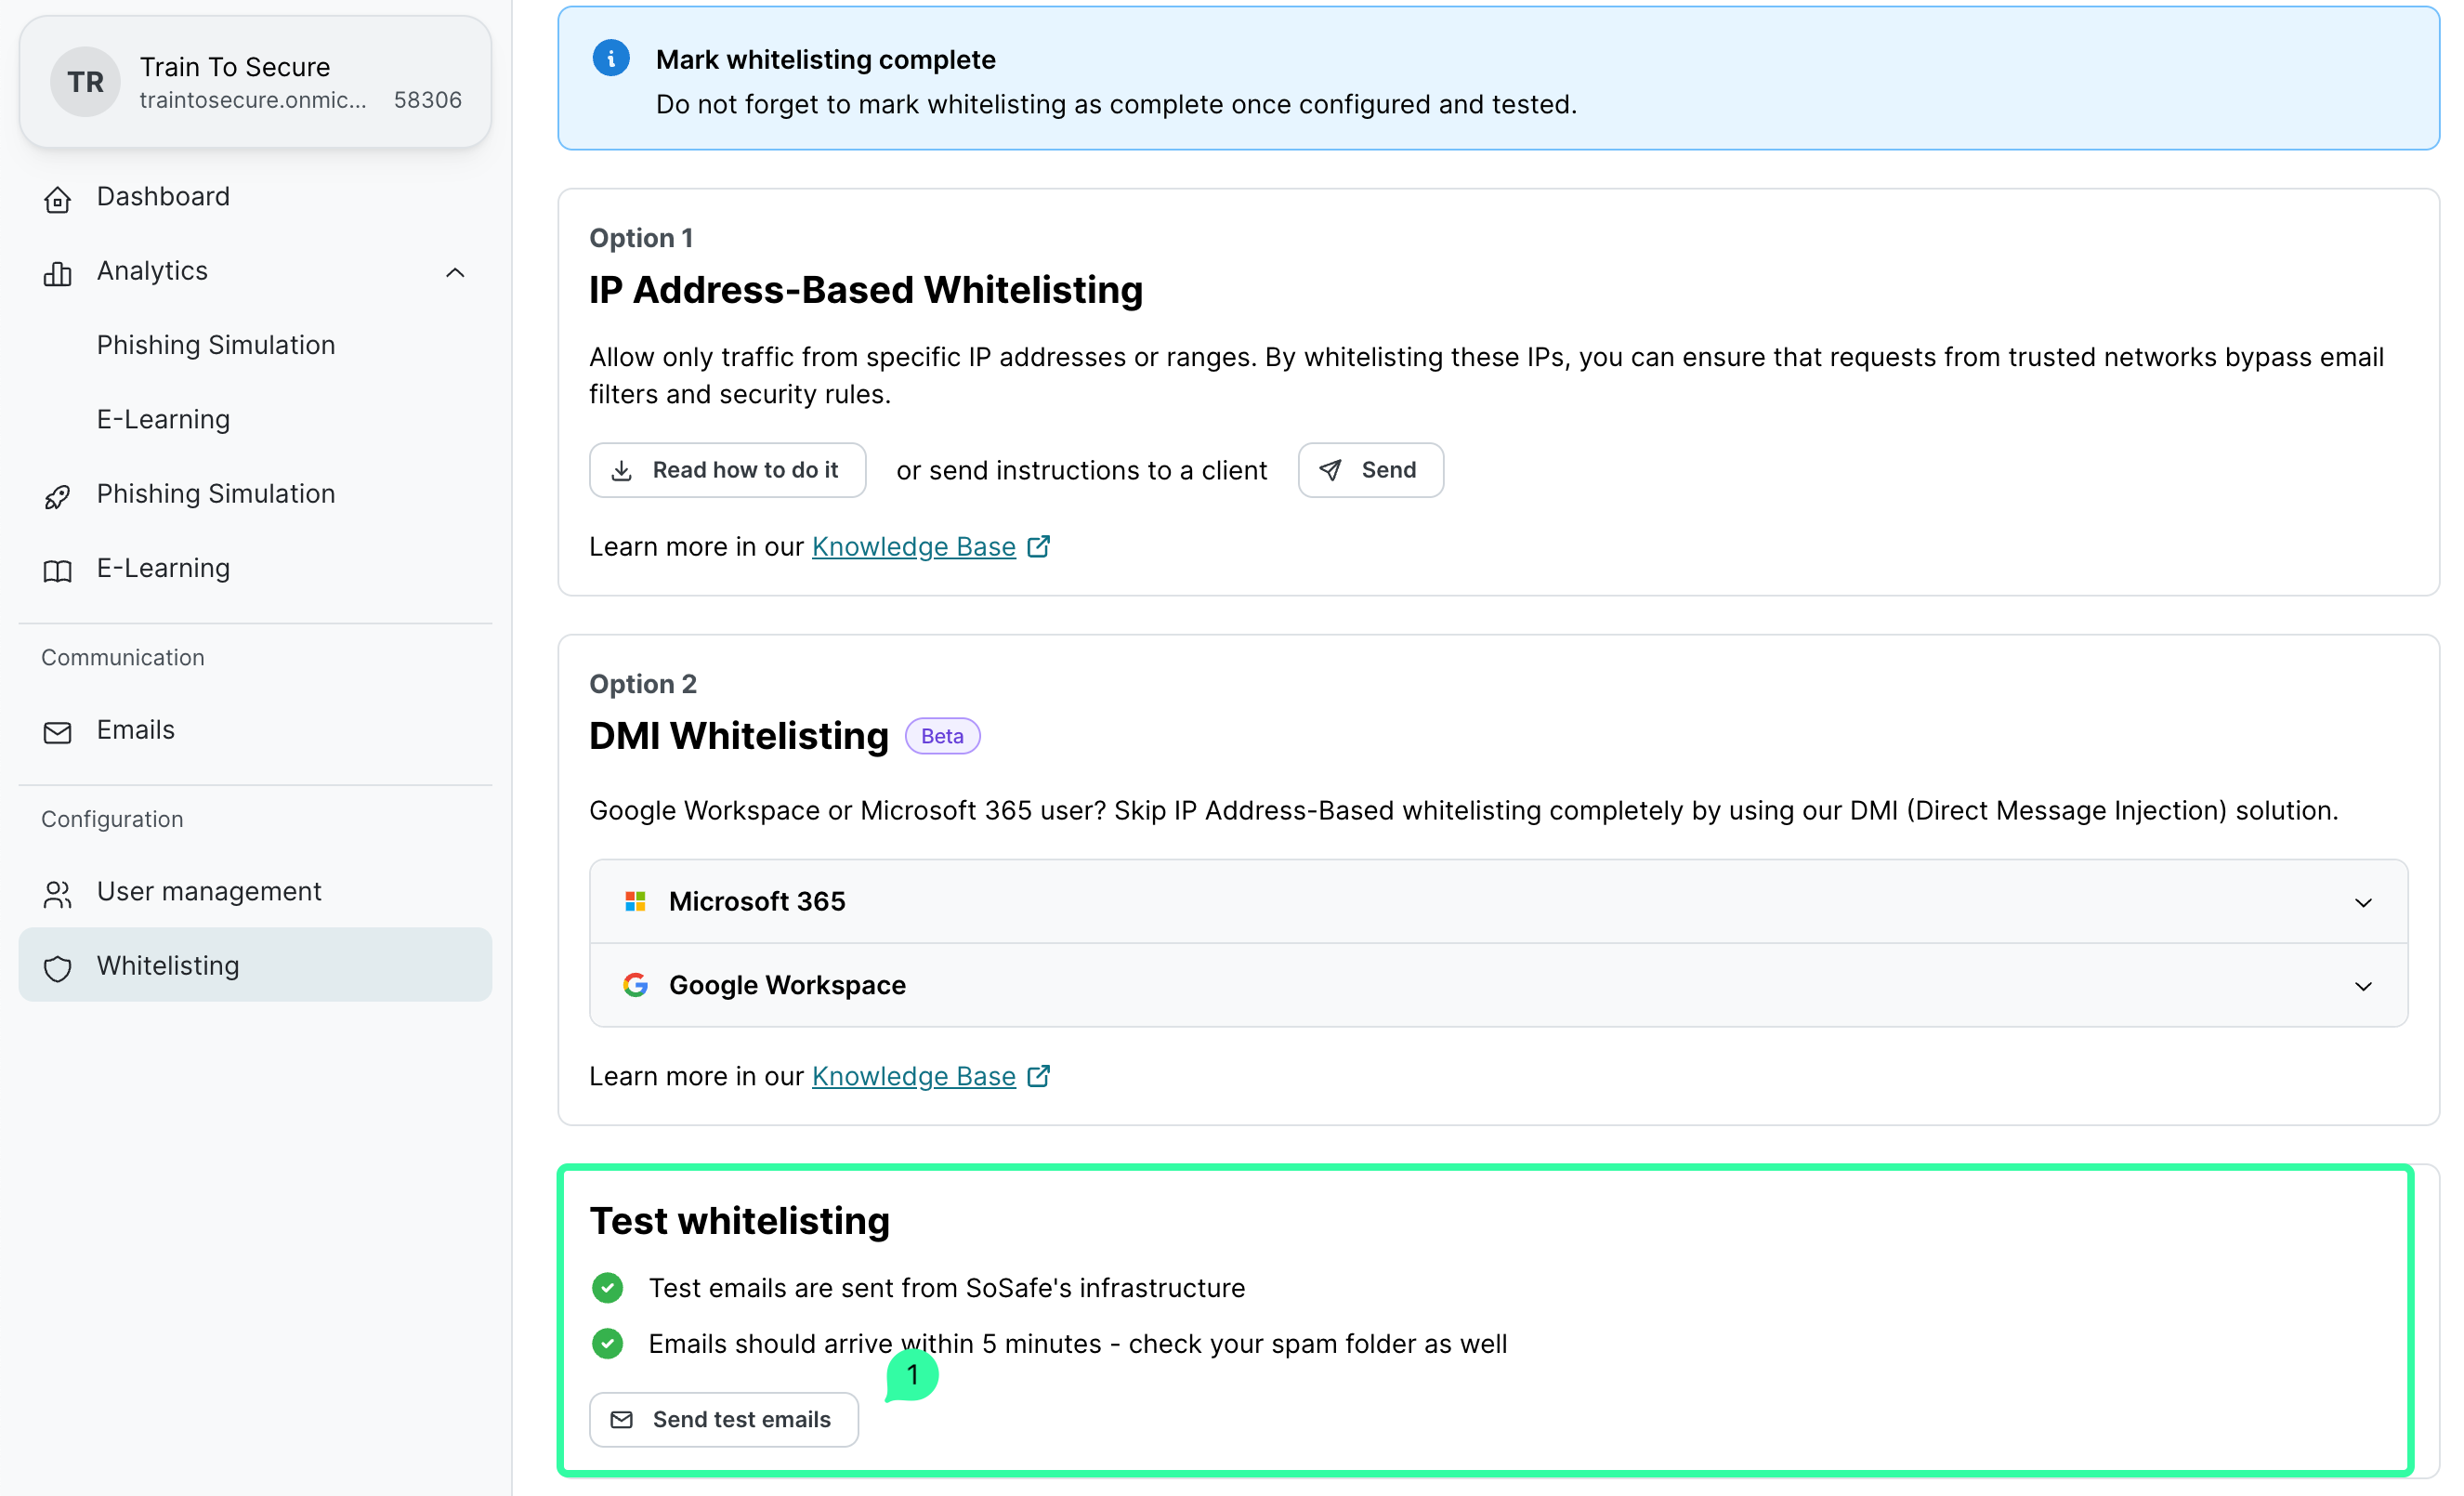Click the blue info icon in banner

(610, 59)
